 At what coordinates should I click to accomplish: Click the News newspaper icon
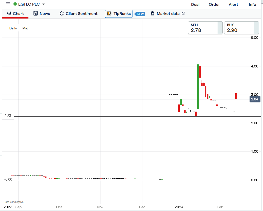click(36, 14)
